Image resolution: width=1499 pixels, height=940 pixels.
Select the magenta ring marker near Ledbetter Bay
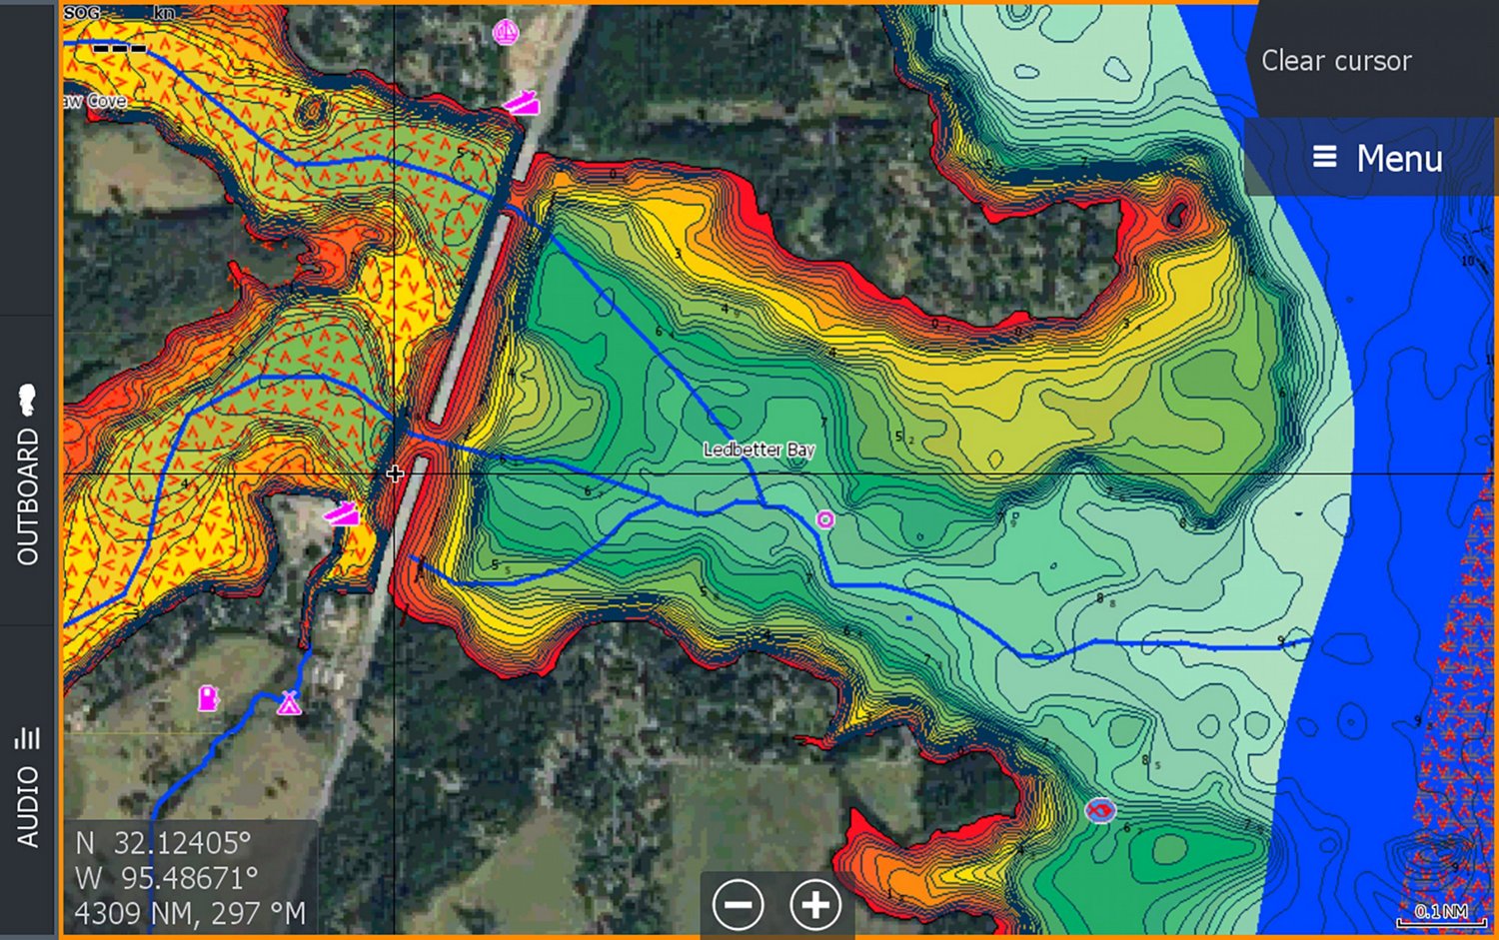(825, 519)
